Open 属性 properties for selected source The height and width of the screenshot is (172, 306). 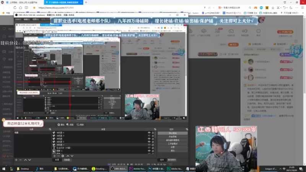pos(61,125)
